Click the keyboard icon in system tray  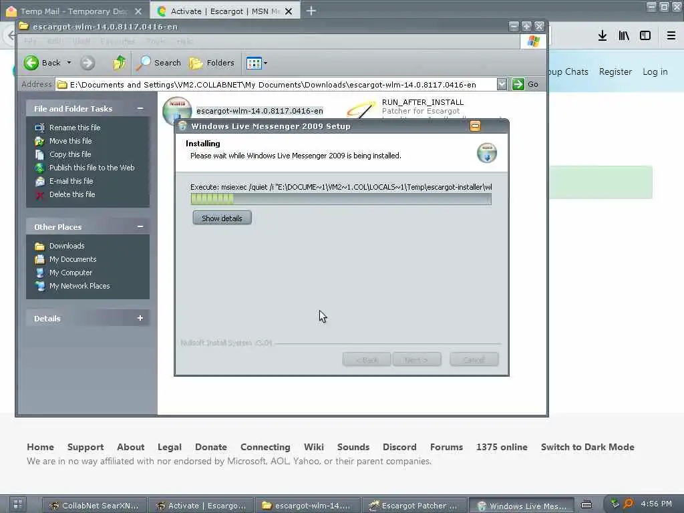click(586, 504)
